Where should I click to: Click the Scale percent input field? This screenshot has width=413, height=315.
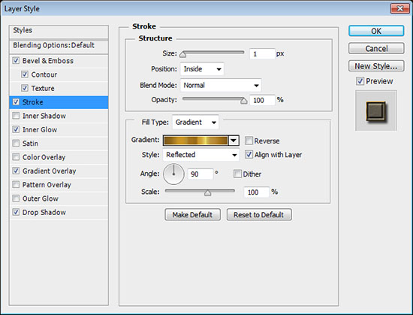pos(257,192)
